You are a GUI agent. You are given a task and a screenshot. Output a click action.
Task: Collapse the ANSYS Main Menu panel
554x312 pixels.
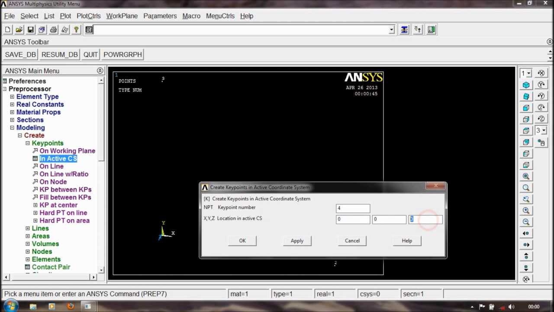tap(100, 71)
